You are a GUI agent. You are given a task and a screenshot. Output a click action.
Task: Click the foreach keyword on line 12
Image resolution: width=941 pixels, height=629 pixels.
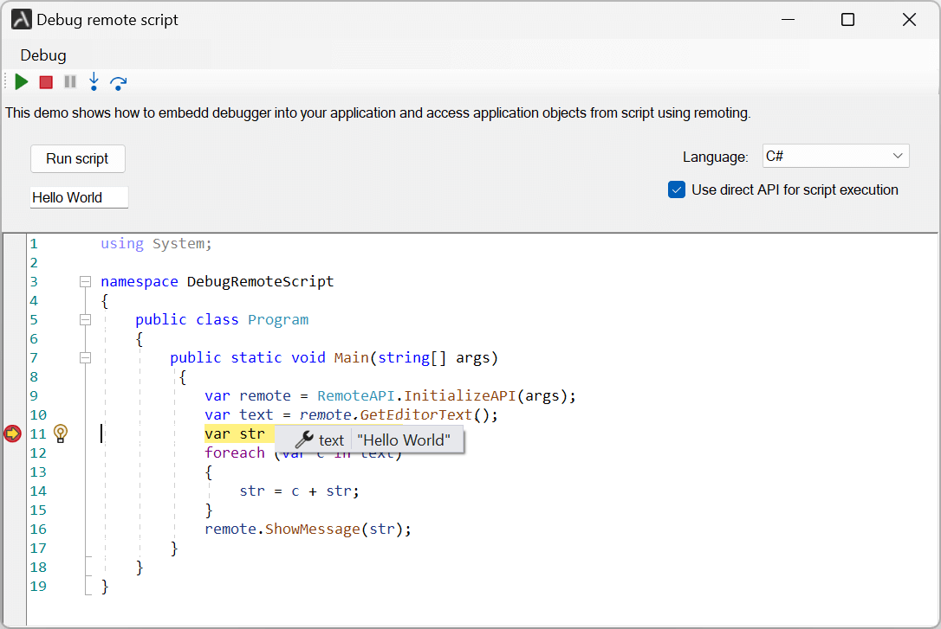(x=235, y=452)
